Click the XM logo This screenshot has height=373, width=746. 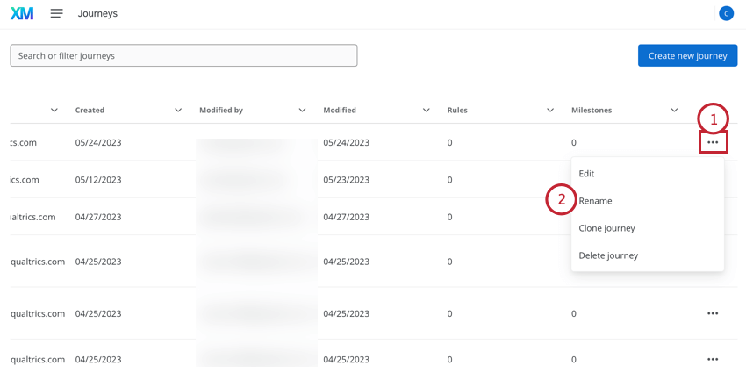coord(22,13)
